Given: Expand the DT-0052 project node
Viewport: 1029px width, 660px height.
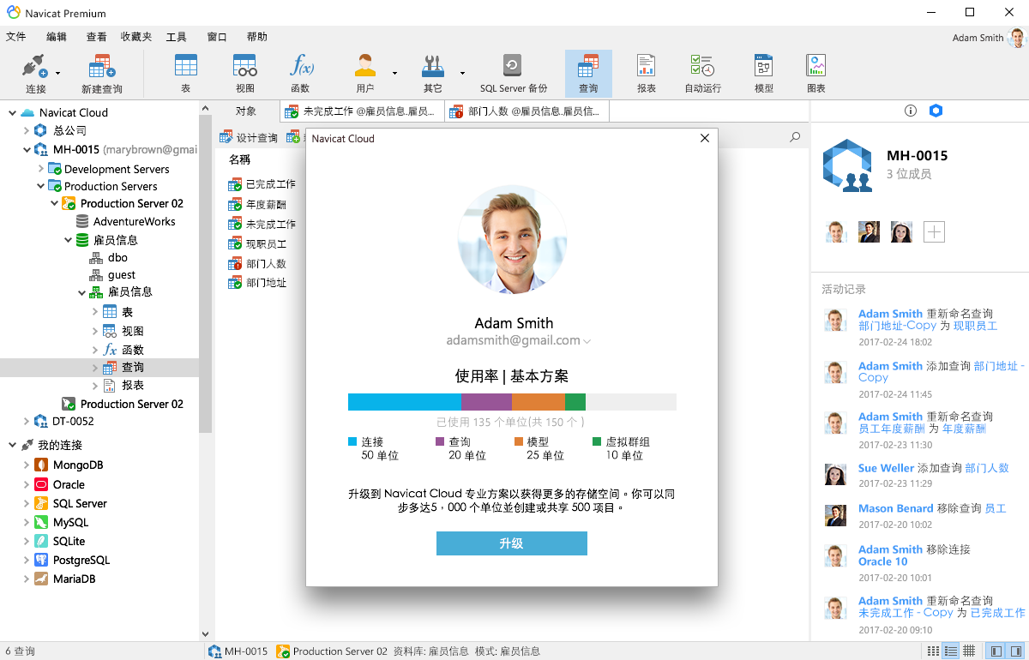Looking at the screenshot, I should click(x=26, y=421).
